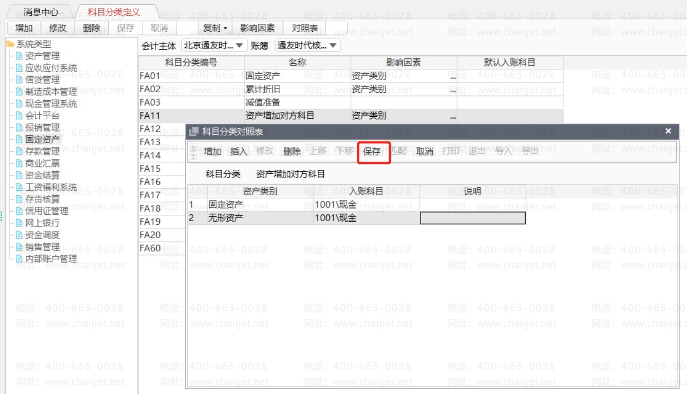The image size is (687, 394).
Task: Select row FA20 in the main table
Action: click(x=162, y=235)
